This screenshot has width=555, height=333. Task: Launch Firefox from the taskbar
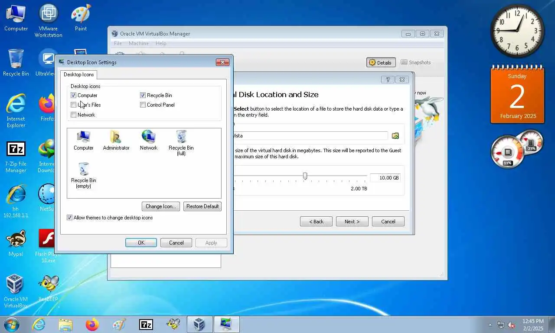point(92,324)
